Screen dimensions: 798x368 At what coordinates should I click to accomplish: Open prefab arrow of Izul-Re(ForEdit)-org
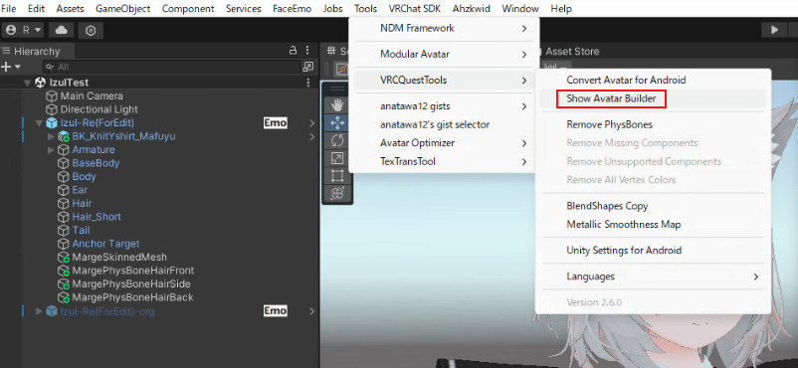312,311
